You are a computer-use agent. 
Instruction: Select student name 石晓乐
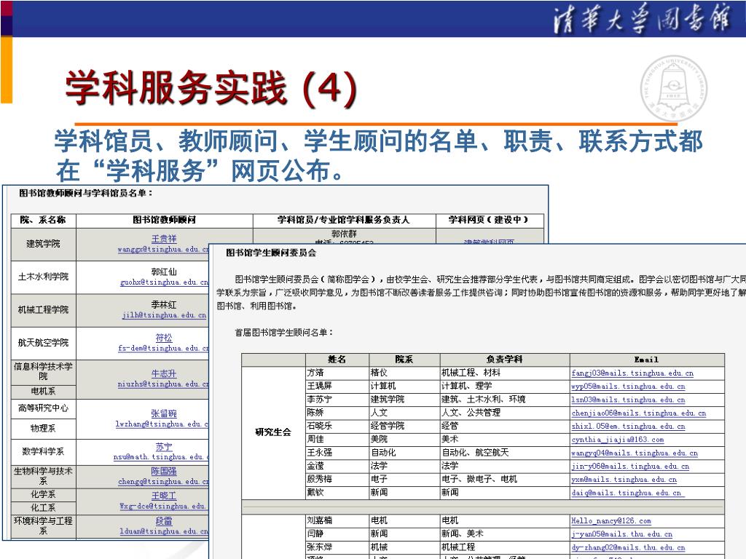pyautogui.click(x=320, y=426)
